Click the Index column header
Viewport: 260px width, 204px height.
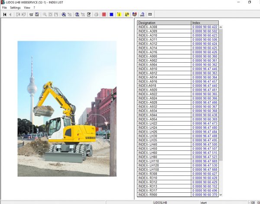[x=205, y=22]
